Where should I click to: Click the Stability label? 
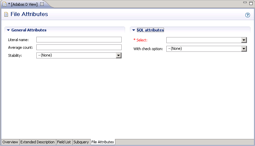coord(15,55)
